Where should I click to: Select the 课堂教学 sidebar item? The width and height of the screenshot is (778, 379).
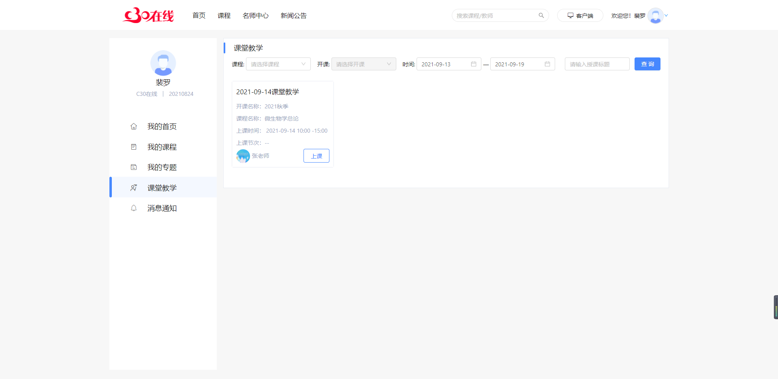pyautogui.click(x=162, y=187)
